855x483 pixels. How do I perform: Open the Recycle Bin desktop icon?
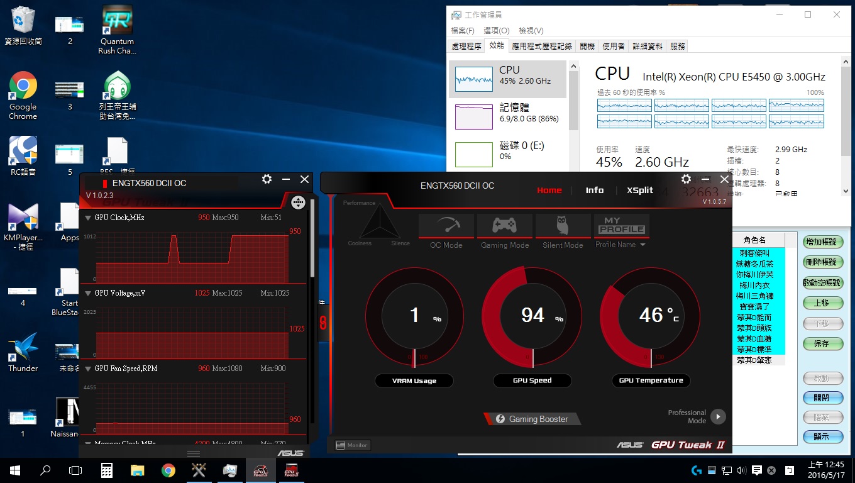23,25
